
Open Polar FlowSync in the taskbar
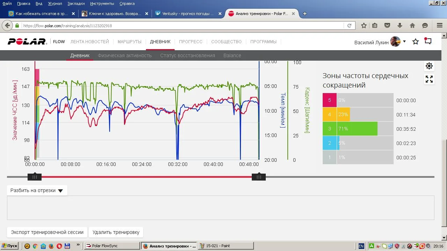tap(112, 246)
